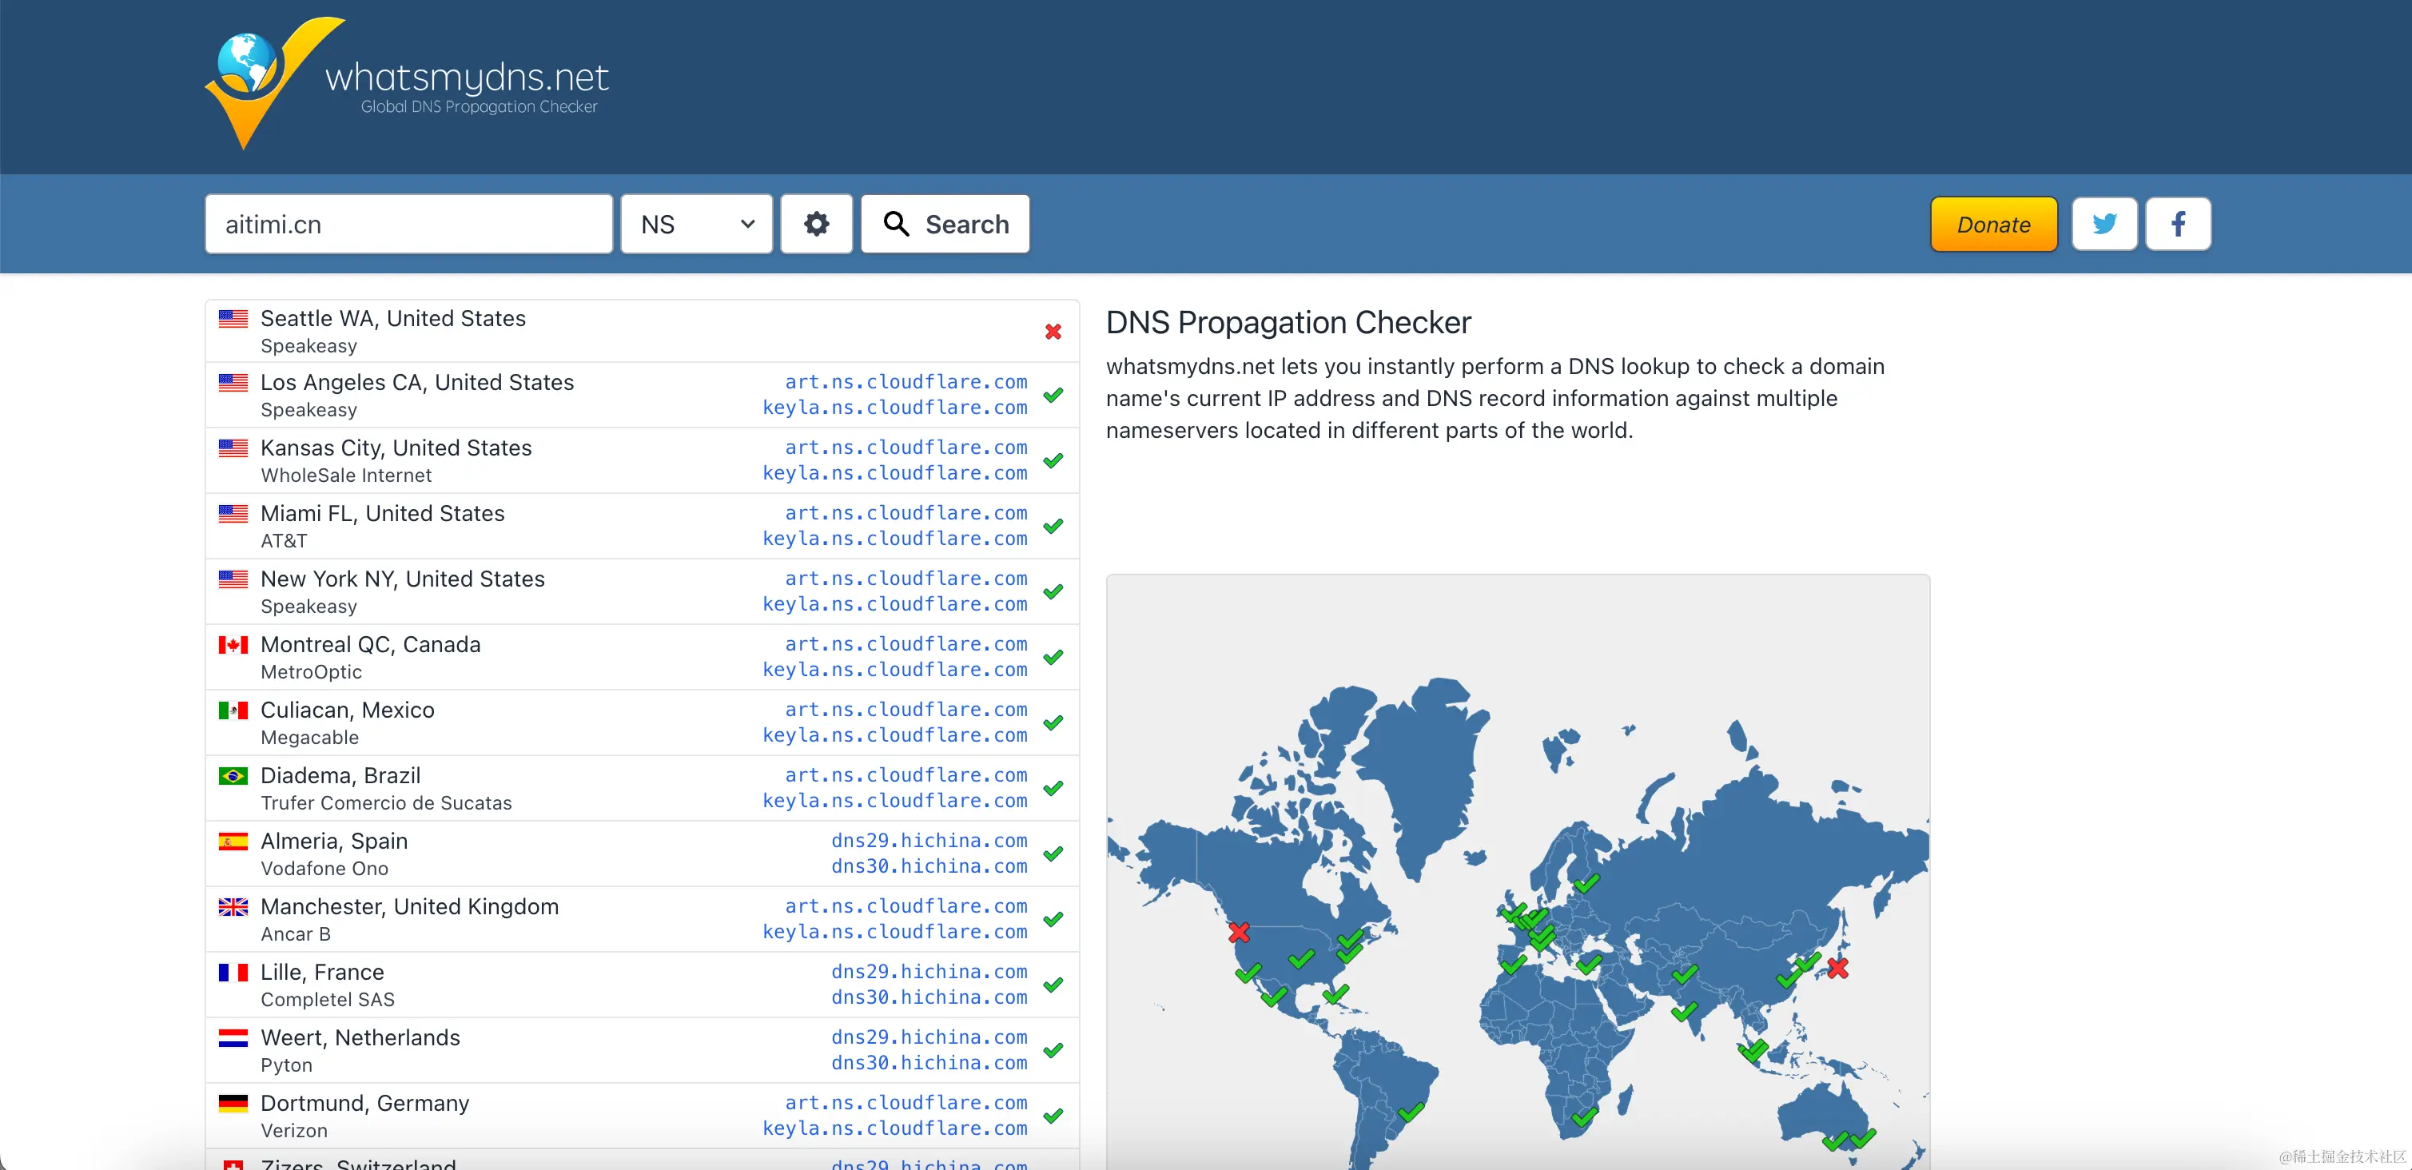Image resolution: width=2412 pixels, height=1170 pixels.
Task: Click the aitimi.cn domain input field
Action: pos(408,224)
